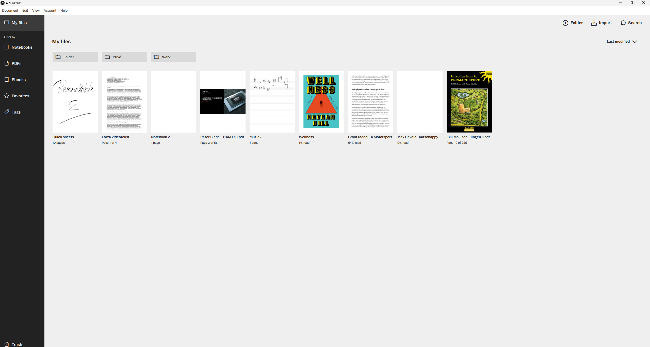Screen dimensions: 650x347
Task: Click the '64% read' label
Action: [354, 143]
